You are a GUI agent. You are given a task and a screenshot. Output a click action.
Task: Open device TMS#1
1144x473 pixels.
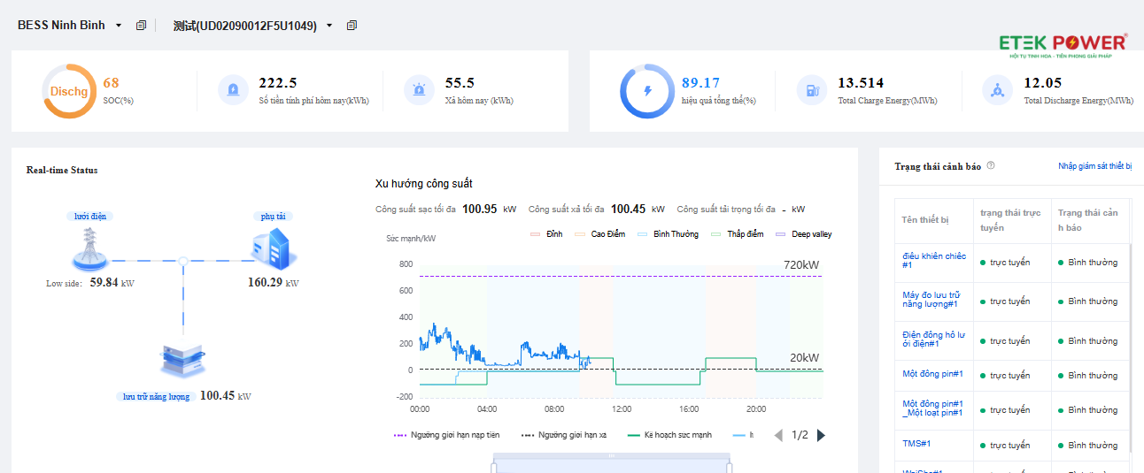(916, 444)
